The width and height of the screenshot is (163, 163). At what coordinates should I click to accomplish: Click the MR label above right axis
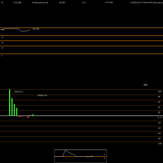click(145, 85)
